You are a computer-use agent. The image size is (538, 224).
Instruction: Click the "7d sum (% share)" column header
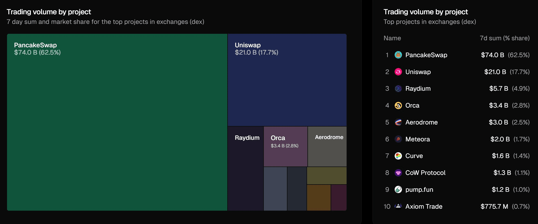coord(505,38)
